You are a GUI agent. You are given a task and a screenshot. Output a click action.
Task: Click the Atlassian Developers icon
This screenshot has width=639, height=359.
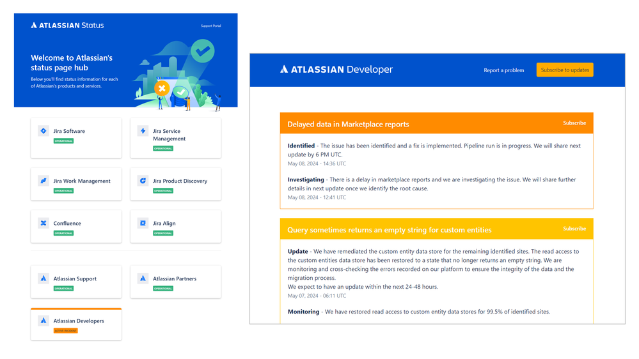pyautogui.click(x=43, y=320)
